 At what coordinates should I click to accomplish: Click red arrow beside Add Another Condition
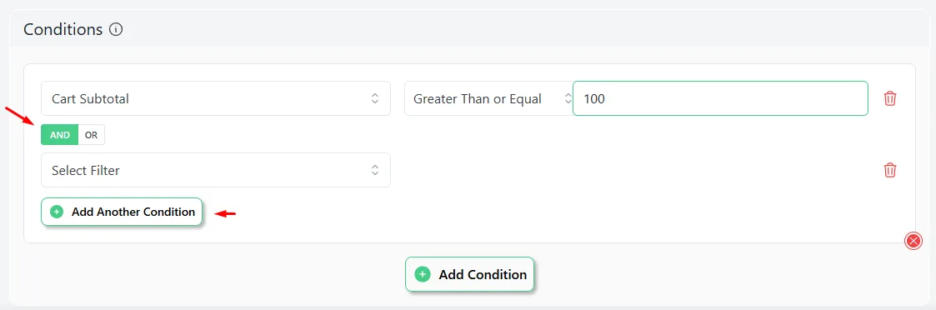[x=226, y=213]
